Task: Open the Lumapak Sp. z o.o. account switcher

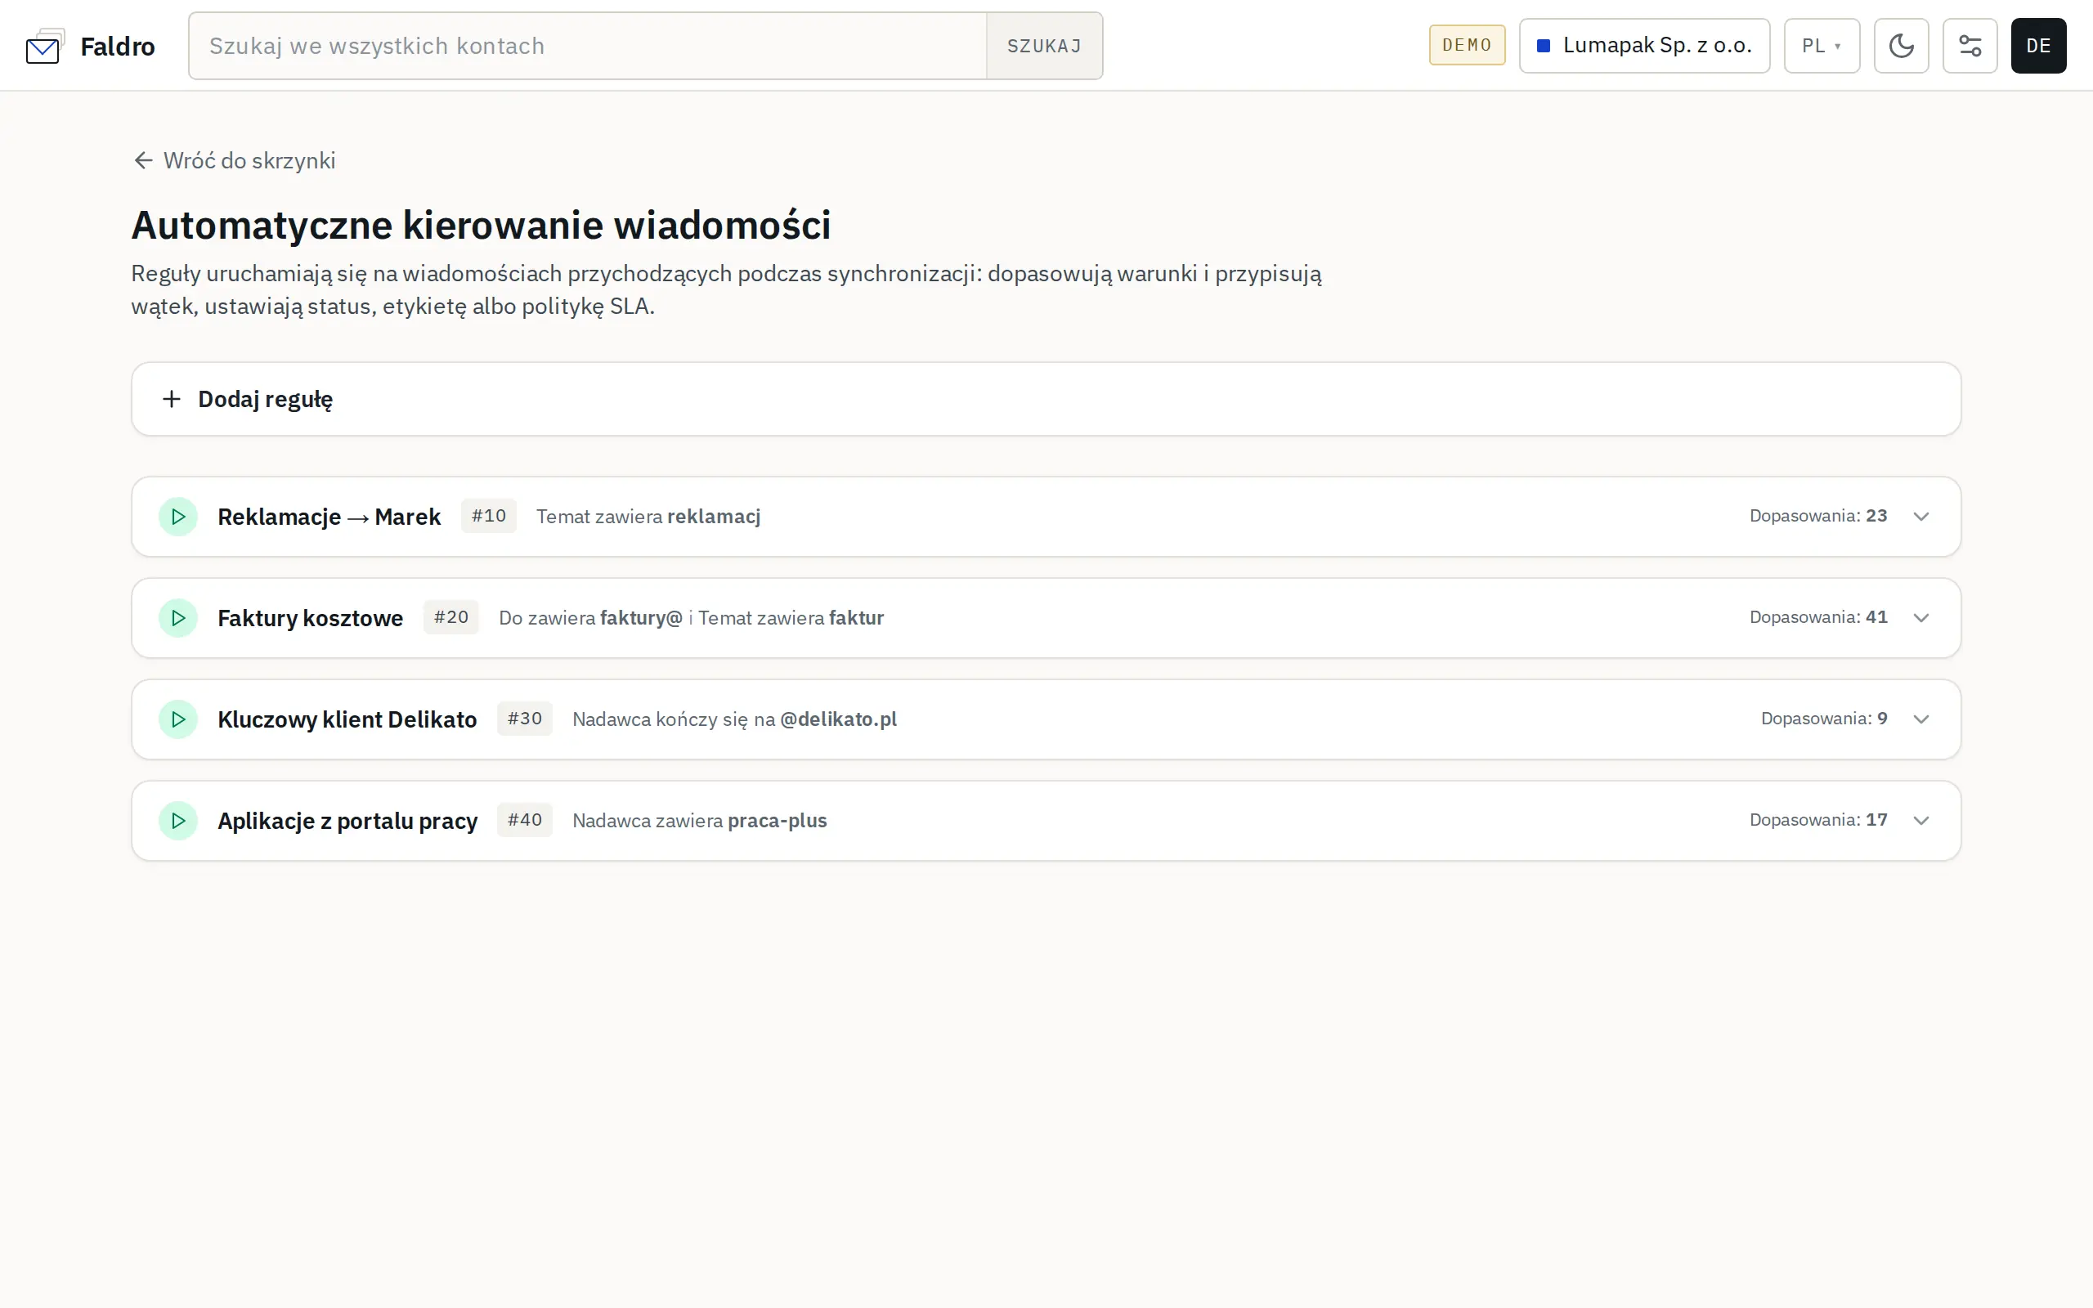Action: 1644,46
